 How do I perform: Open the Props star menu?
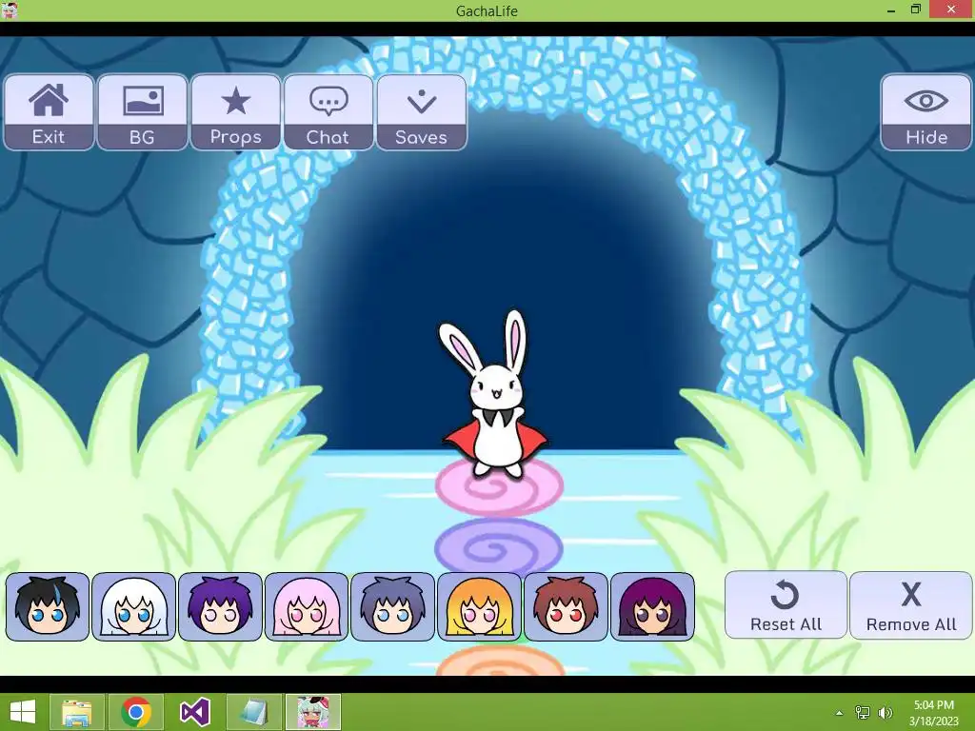[x=236, y=112]
